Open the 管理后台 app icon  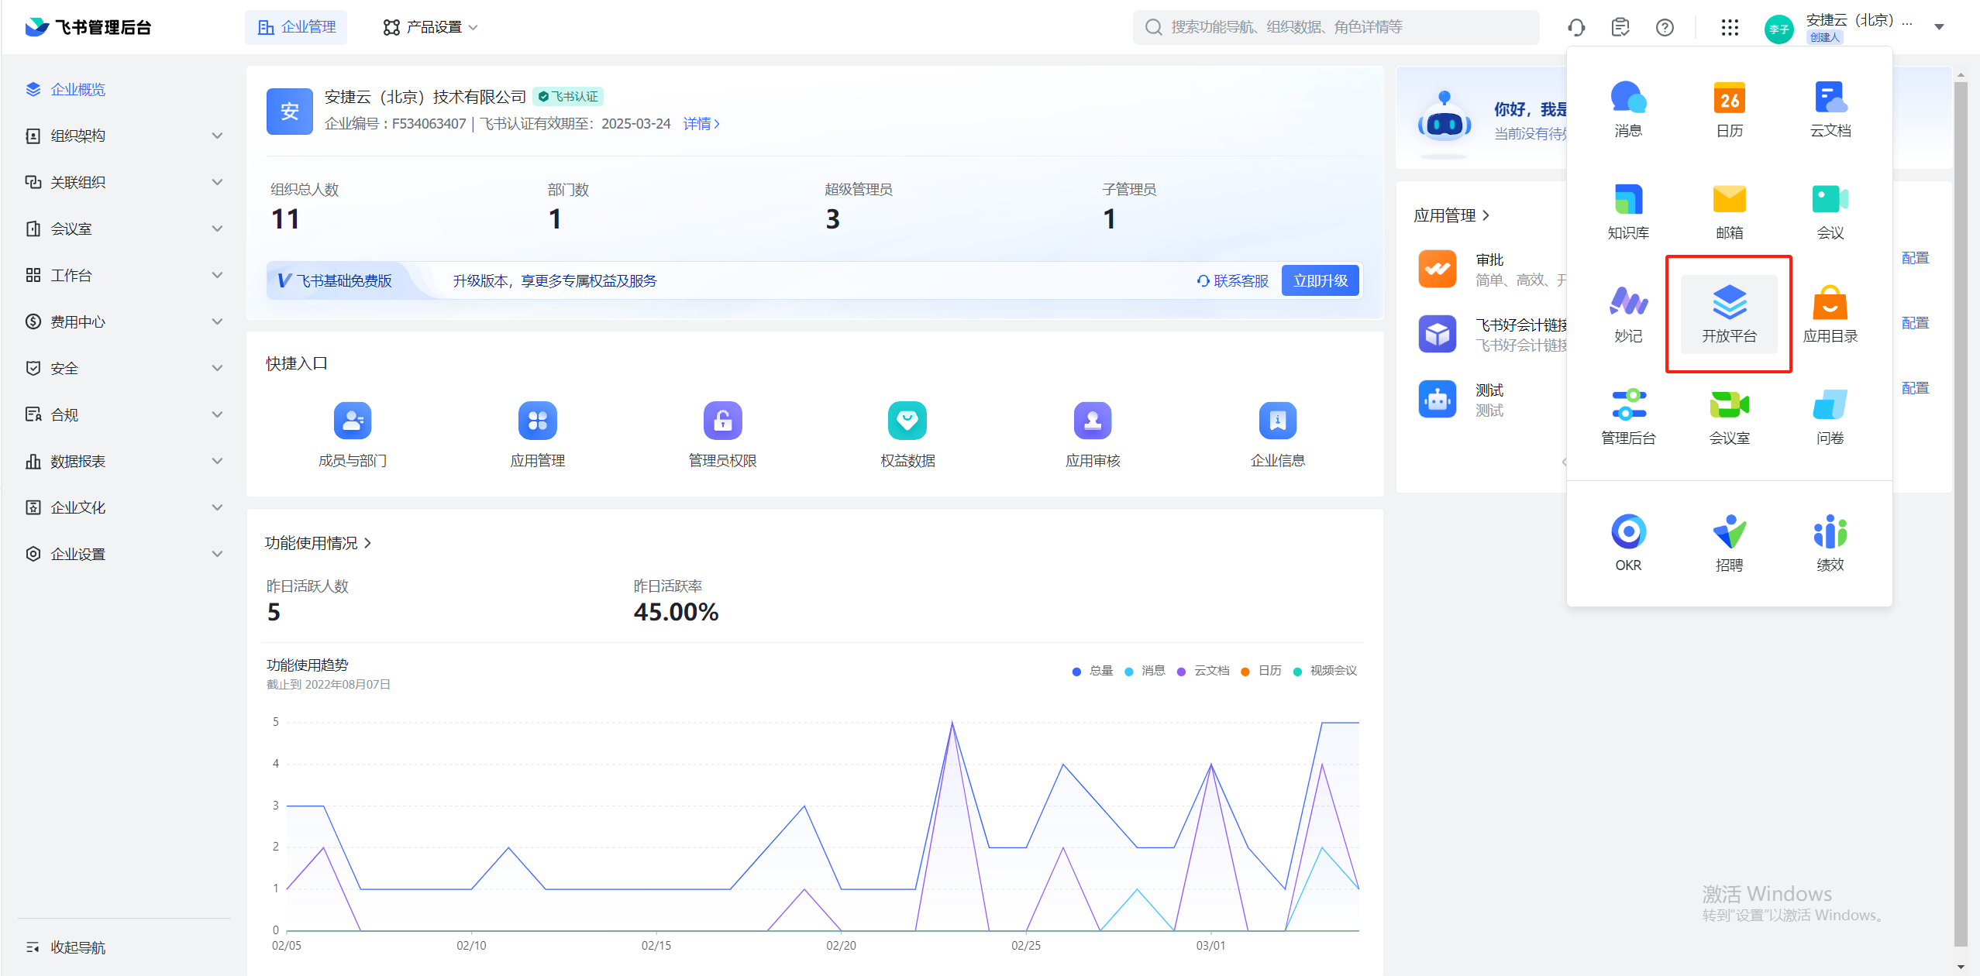click(x=1628, y=417)
